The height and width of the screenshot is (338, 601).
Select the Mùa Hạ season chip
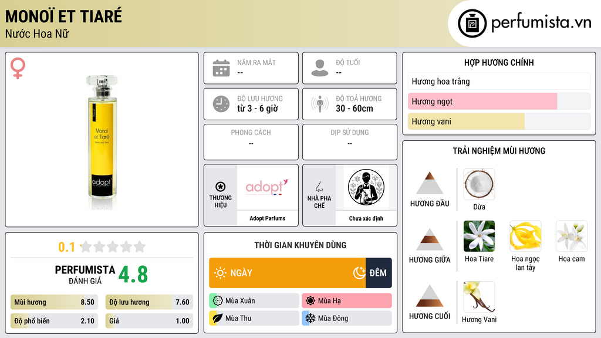pyautogui.click(x=347, y=301)
